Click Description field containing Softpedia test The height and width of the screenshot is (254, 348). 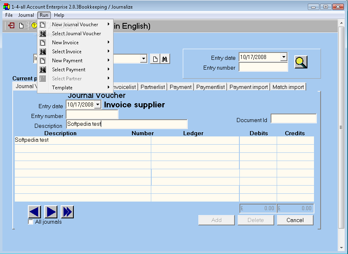(x=127, y=124)
